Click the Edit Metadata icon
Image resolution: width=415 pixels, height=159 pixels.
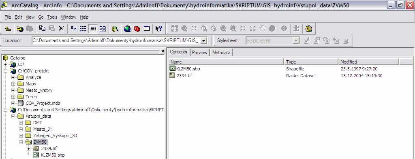coord(306,41)
